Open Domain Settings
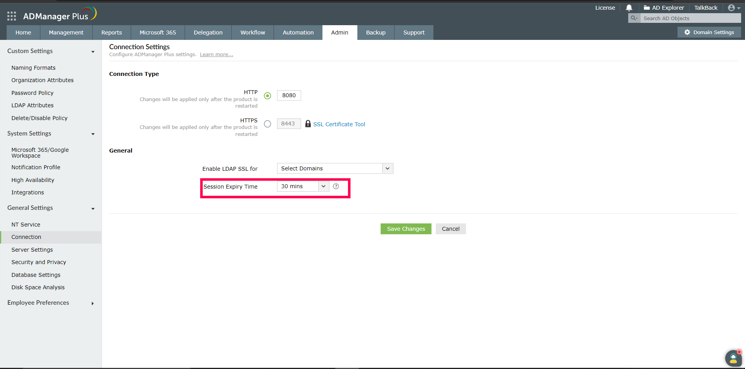745x369 pixels. 709,32
